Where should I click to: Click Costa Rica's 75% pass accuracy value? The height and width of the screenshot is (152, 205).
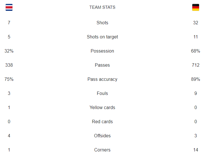click(9, 79)
